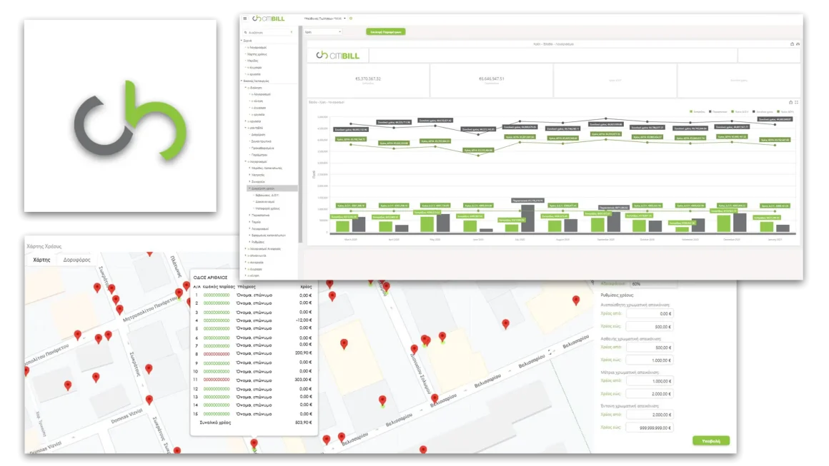Select Διακανονισμοί in the sidebar tree
The height and width of the screenshot is (466, 829).
point(265,201)
